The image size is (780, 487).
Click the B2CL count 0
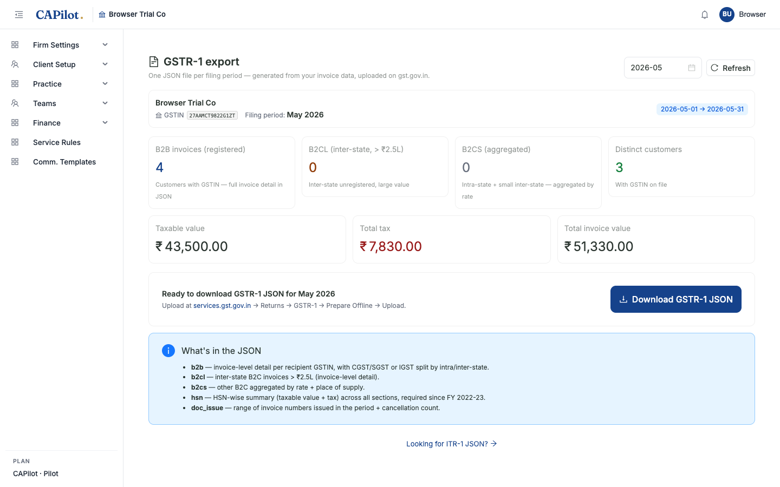pyautogui.click(x=313, y=168)
